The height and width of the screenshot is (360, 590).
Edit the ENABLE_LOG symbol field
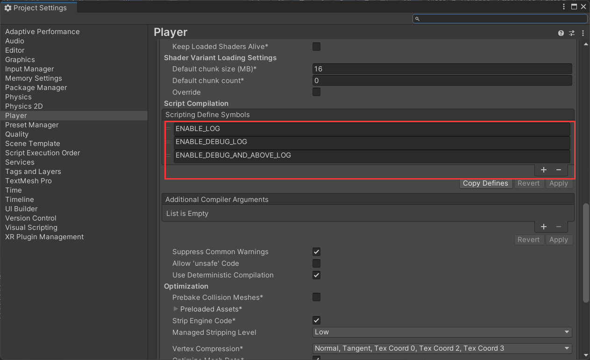point(372,129)
